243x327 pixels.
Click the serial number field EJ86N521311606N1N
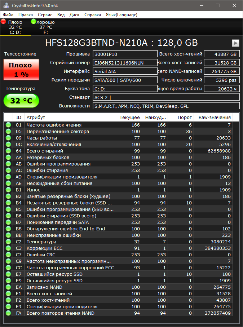pyautogui.click(x=125, y=63)
